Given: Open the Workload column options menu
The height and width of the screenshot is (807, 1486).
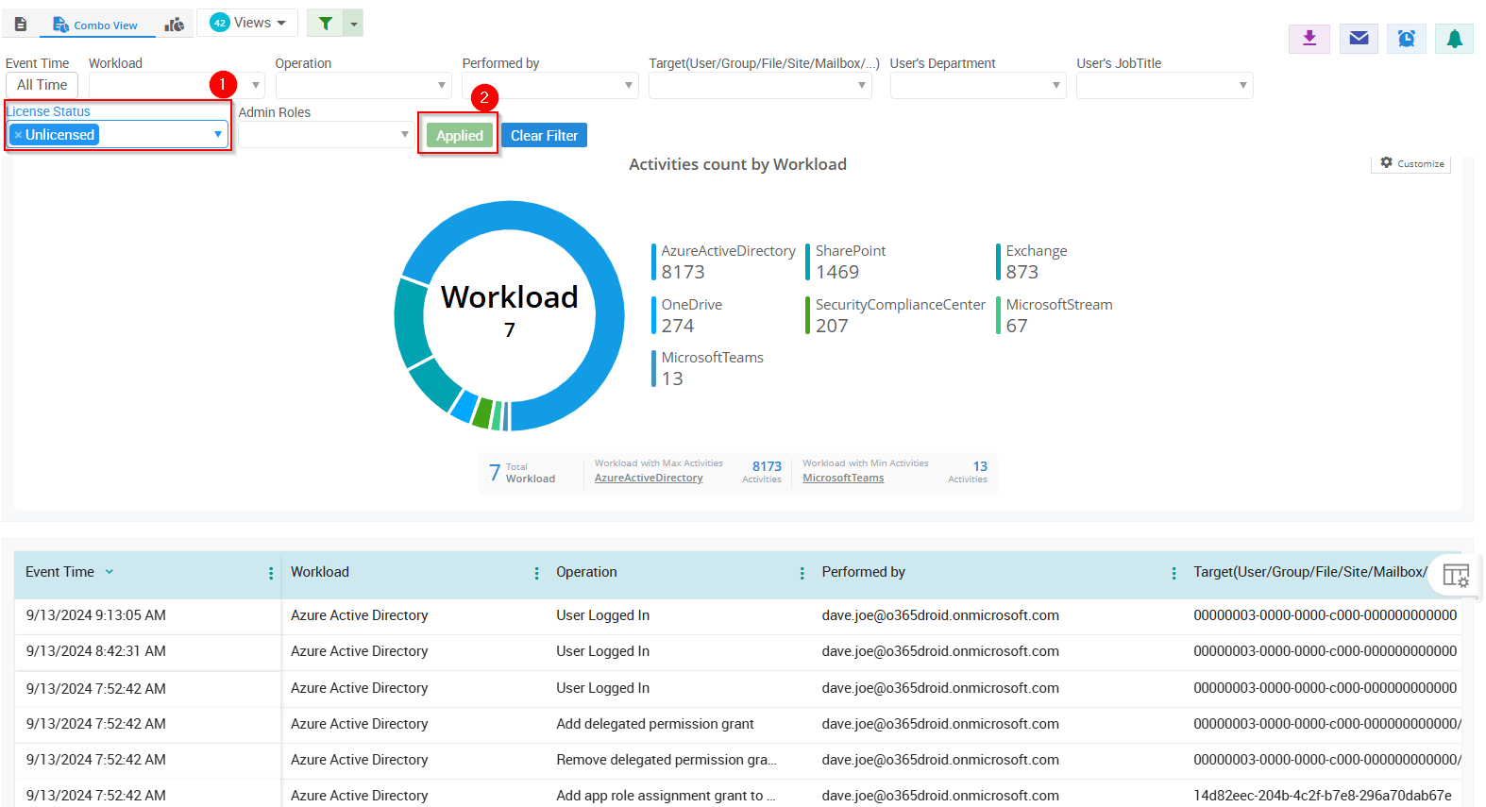Looking at the screenshot, I should coord(536,573).
